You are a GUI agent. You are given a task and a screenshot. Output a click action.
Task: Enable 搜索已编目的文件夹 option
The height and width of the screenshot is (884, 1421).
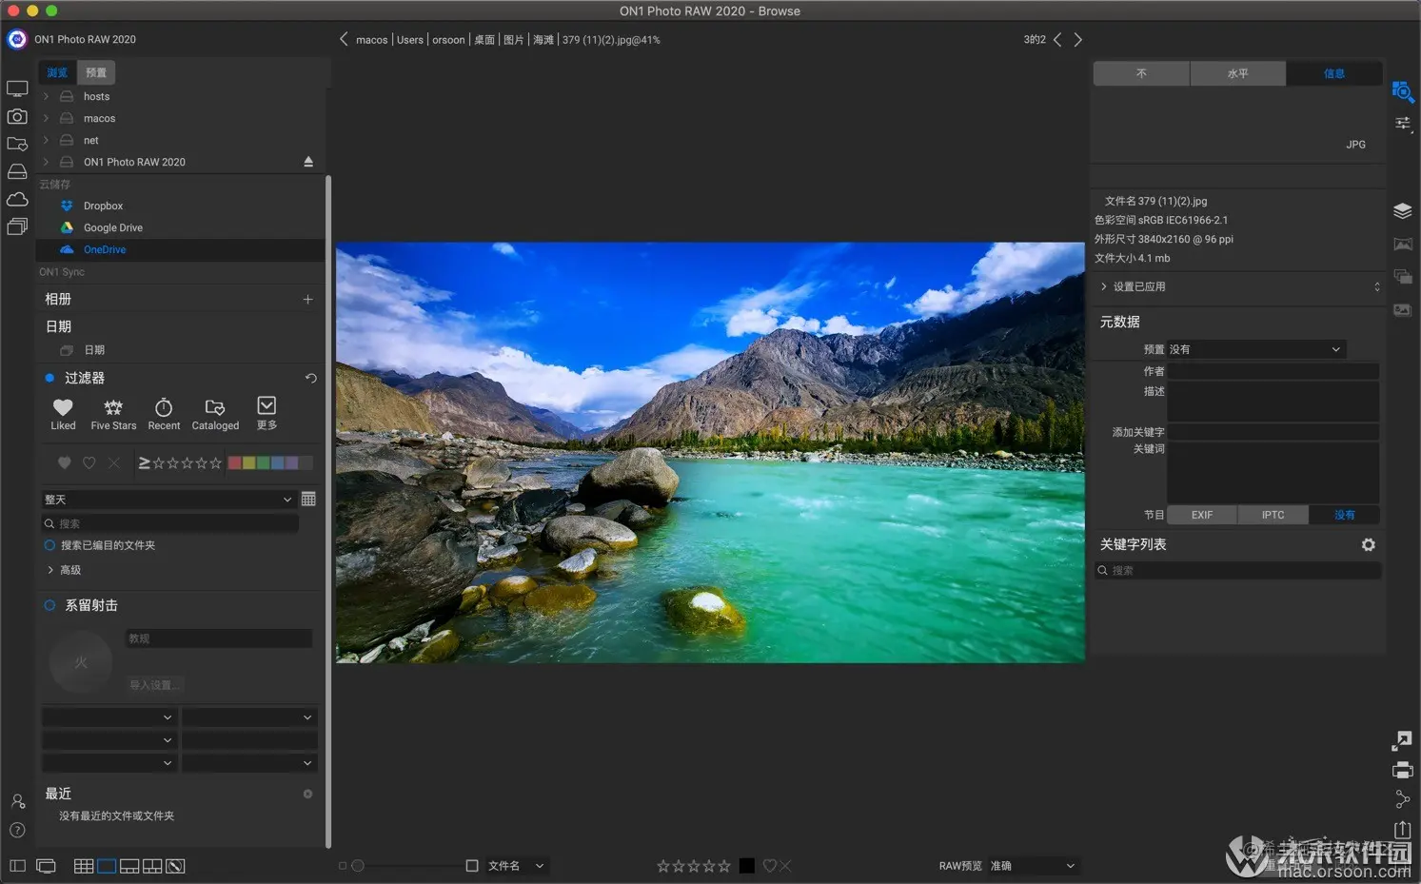[49, 545]
